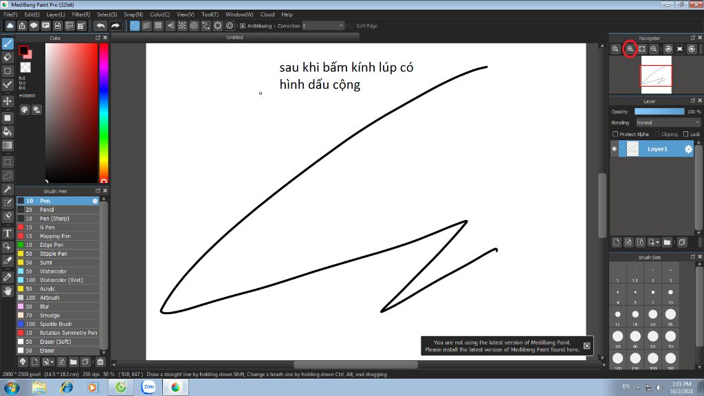Adjust the layer Opacity slider
Screen dimensions: 704x396
[659, 111]
